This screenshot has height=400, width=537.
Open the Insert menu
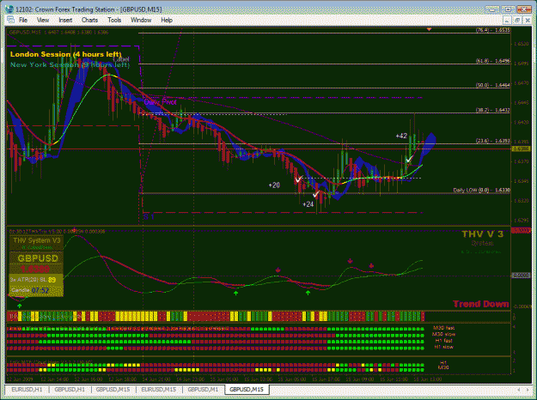65,21
